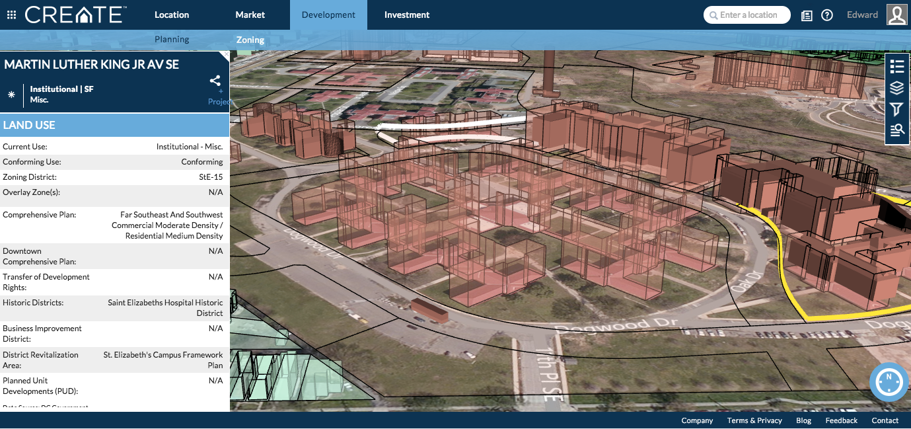Click the Comprehensive Plan label
The image size is (911, 429).
[40, 215]
